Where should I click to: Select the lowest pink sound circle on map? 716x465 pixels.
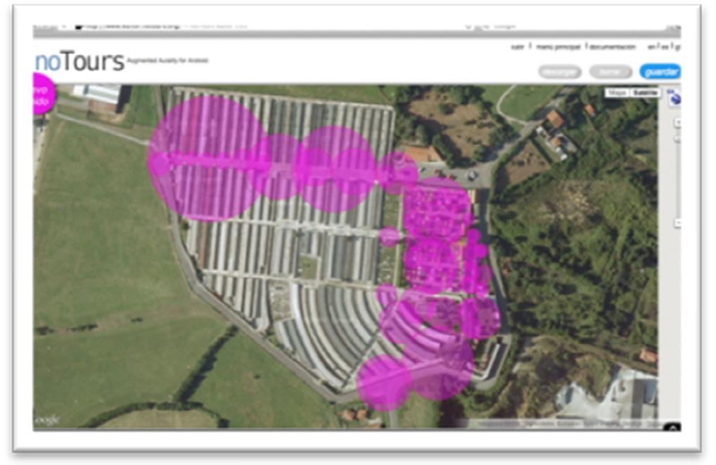click(383, 383)
